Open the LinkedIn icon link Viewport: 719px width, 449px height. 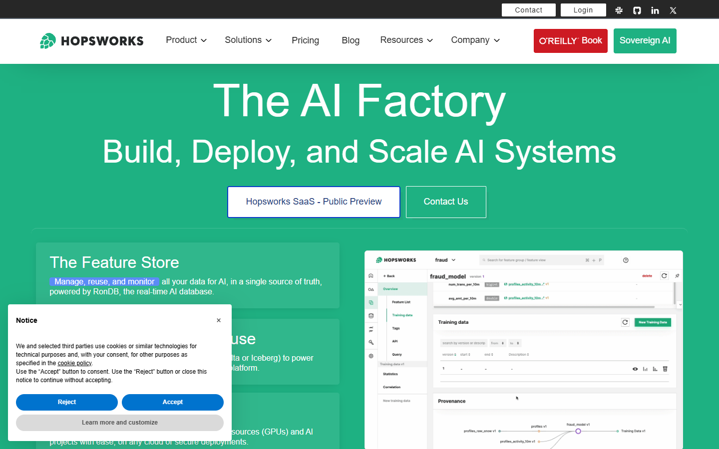point(655,10)
